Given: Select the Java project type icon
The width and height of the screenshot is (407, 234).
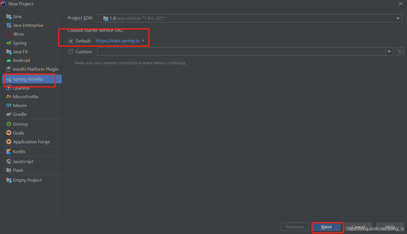Looking at the screenshot, I should 8,16.
